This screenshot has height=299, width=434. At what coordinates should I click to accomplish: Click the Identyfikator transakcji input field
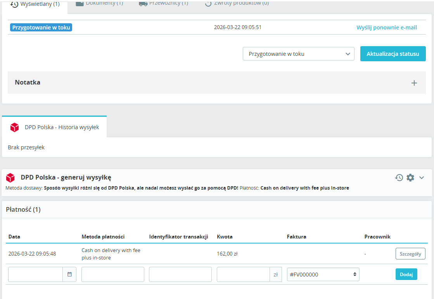(180, 274)
